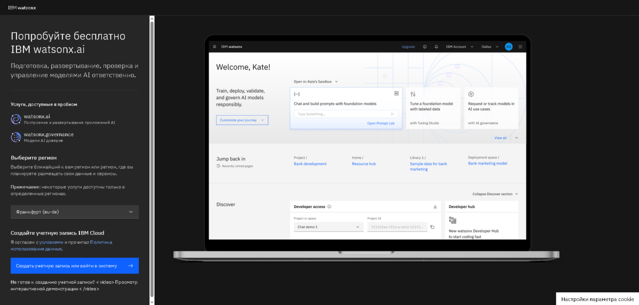The image size is (639, 305).
Task: Open the Франкфурт (eu-de) region dropdown
Action: 75,212
